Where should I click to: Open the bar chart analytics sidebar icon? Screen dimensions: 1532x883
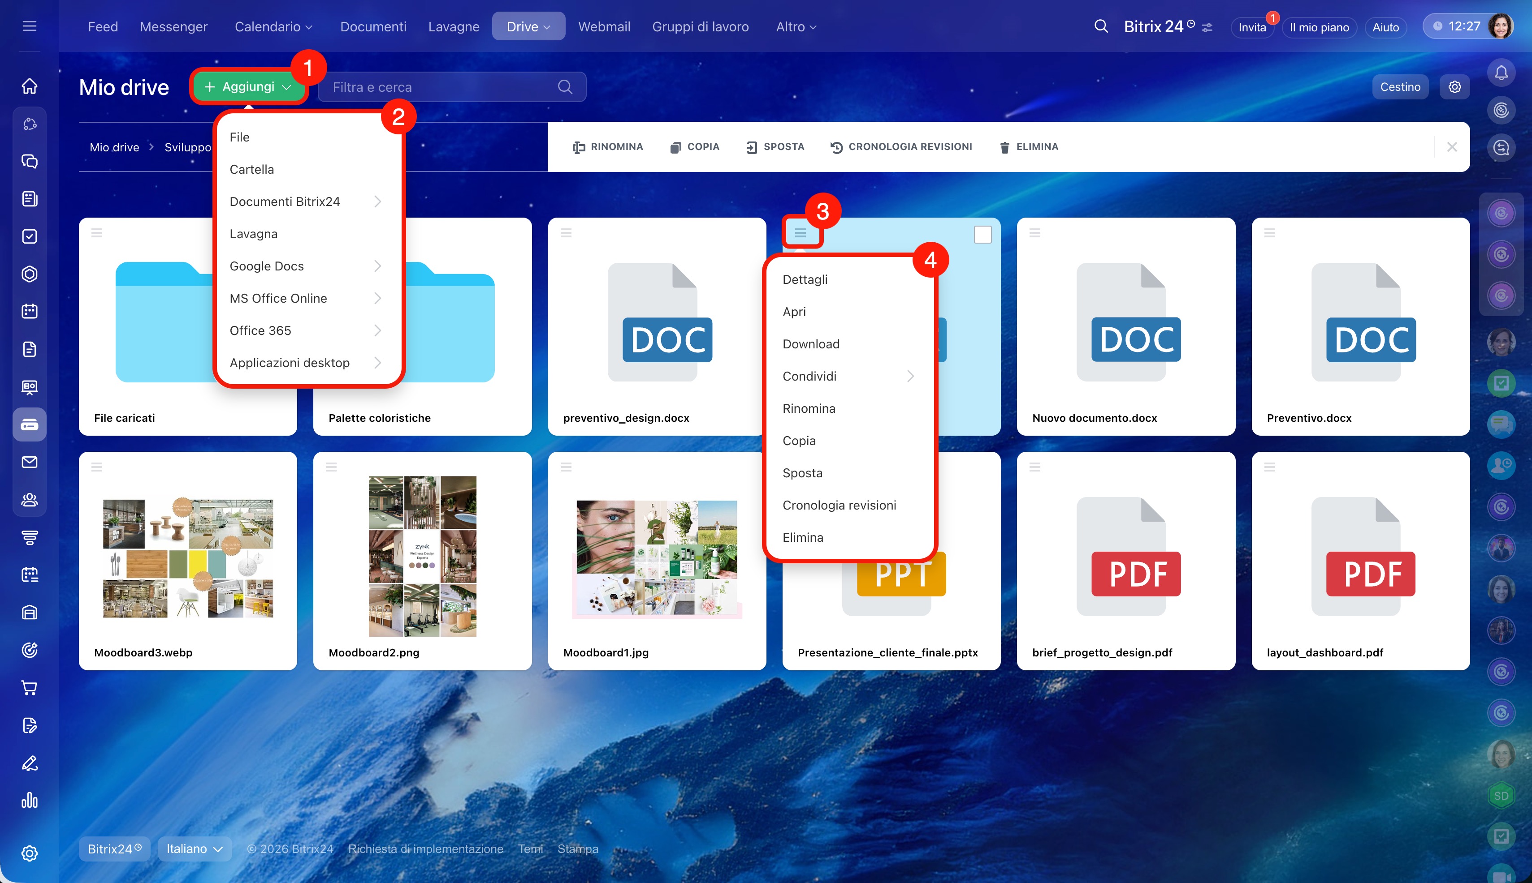pyautogui.click(x=29, y=801)
